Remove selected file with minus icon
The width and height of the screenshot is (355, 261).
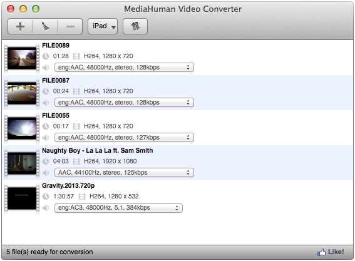click(70, 26)
